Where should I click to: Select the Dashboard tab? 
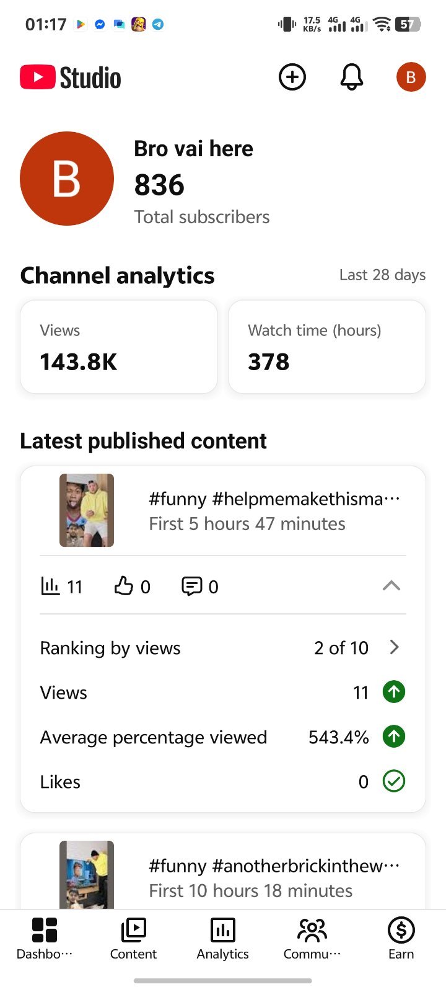(45, 939)
